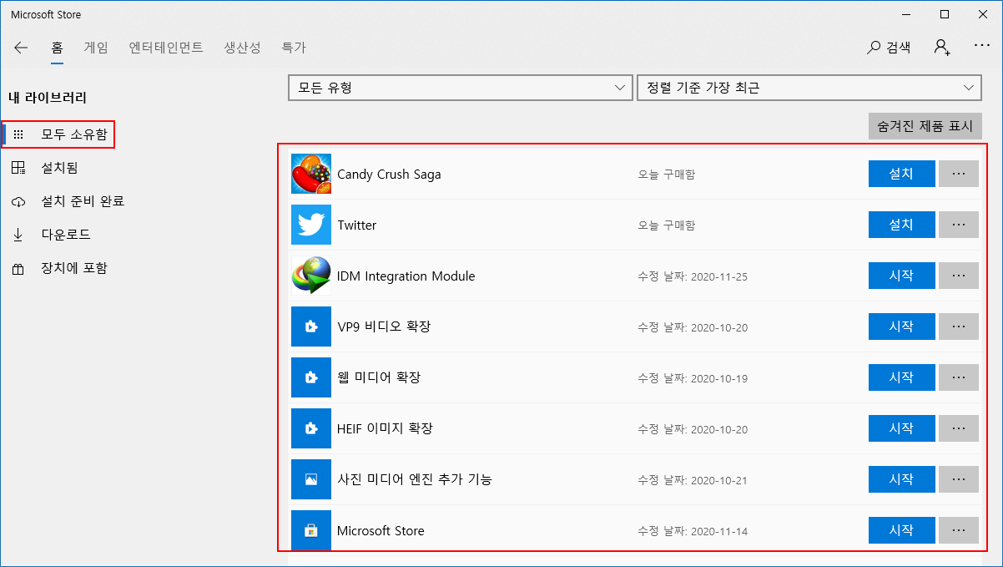
Task: Launch HEIF 이미지 확장 with 시작
Action: pyautogui.click(x=901, y=428)
